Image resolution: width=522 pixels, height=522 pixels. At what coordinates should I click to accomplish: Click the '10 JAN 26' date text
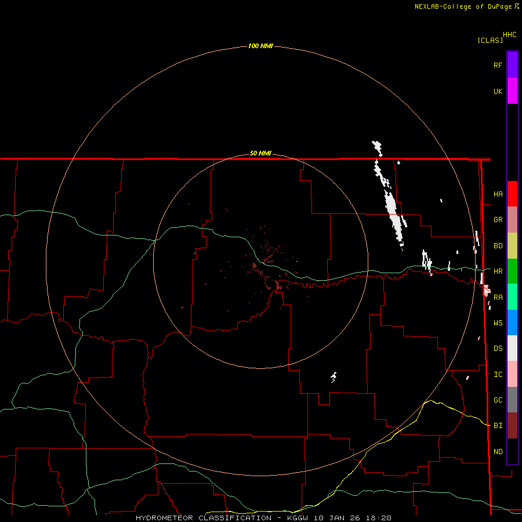pos(337,518)
